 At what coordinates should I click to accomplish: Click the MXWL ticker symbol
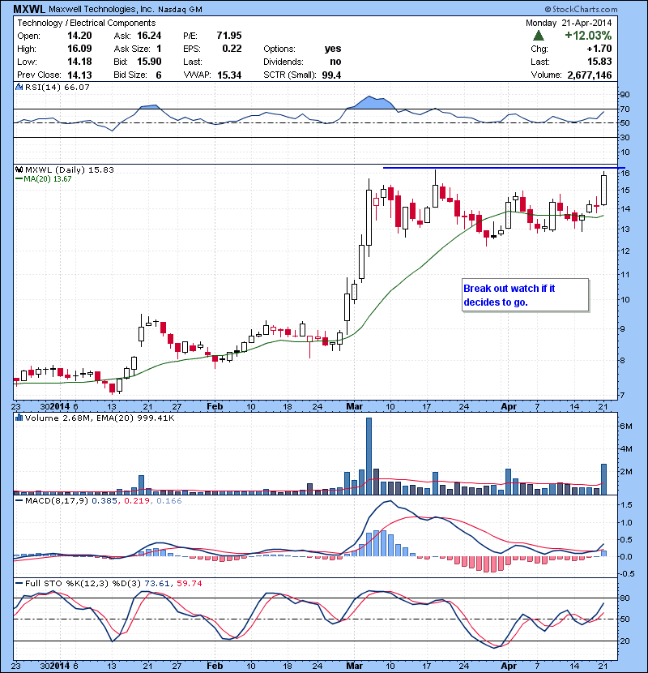(28, 9)
